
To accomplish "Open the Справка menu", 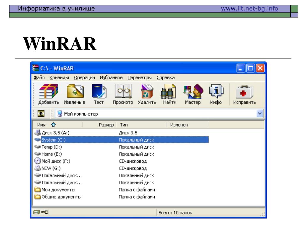I will pyautogui.click(x=166, y=77).
